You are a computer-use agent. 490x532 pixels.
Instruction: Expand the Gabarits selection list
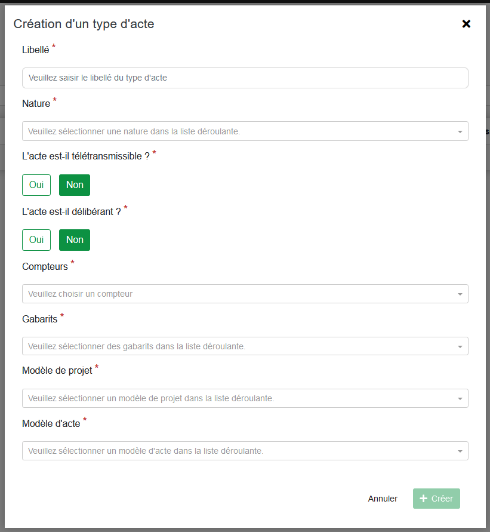(x=239, y=346)
